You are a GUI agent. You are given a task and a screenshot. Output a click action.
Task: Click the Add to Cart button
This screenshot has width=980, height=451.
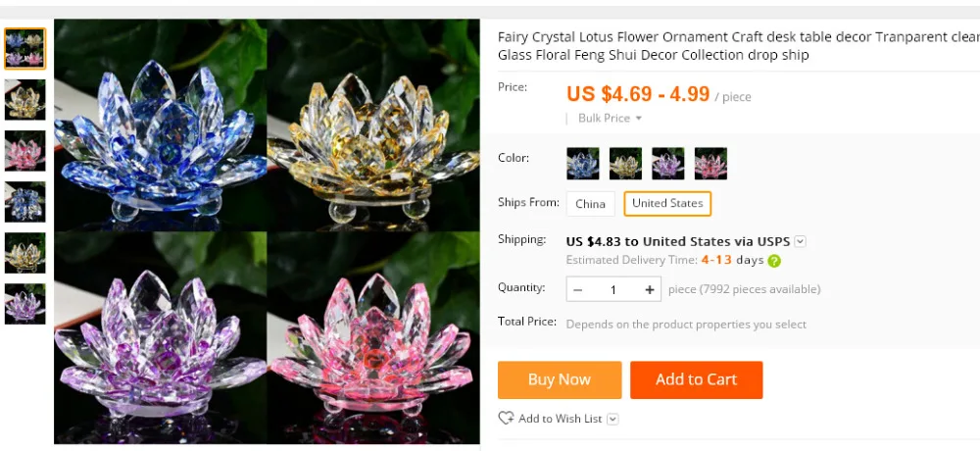(696, 379)
